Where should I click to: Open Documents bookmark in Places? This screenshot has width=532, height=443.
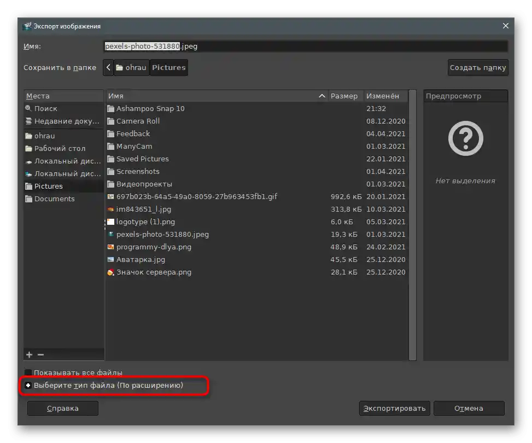[x=64, y=199]
